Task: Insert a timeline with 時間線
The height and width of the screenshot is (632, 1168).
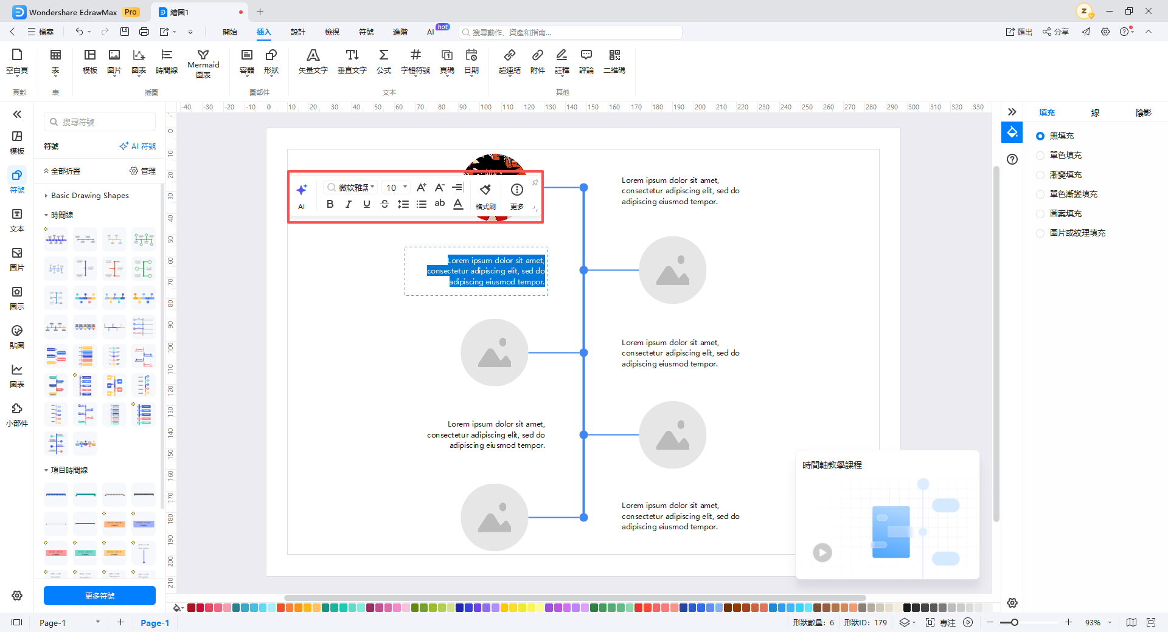Action: point(167,61)
